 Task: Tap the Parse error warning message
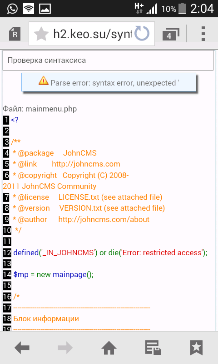109,82
